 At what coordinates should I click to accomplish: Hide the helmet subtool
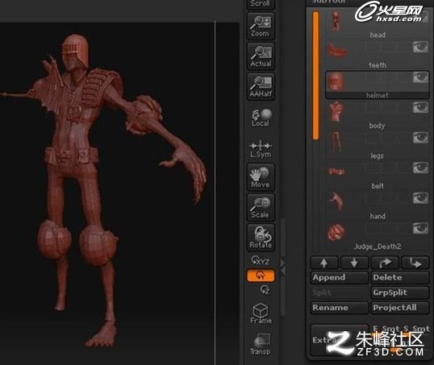coord(420,77)
